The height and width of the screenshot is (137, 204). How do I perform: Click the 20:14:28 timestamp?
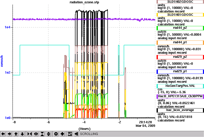pos(145,122)
